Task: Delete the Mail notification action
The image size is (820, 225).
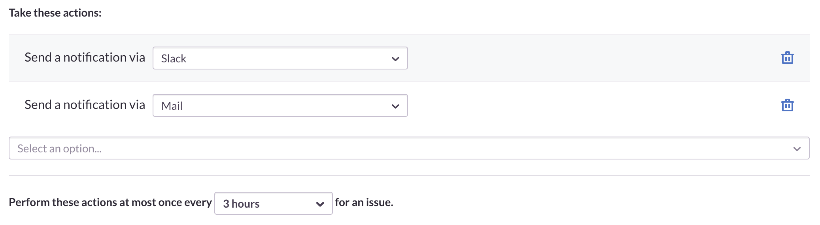Action: click(787, 105)
